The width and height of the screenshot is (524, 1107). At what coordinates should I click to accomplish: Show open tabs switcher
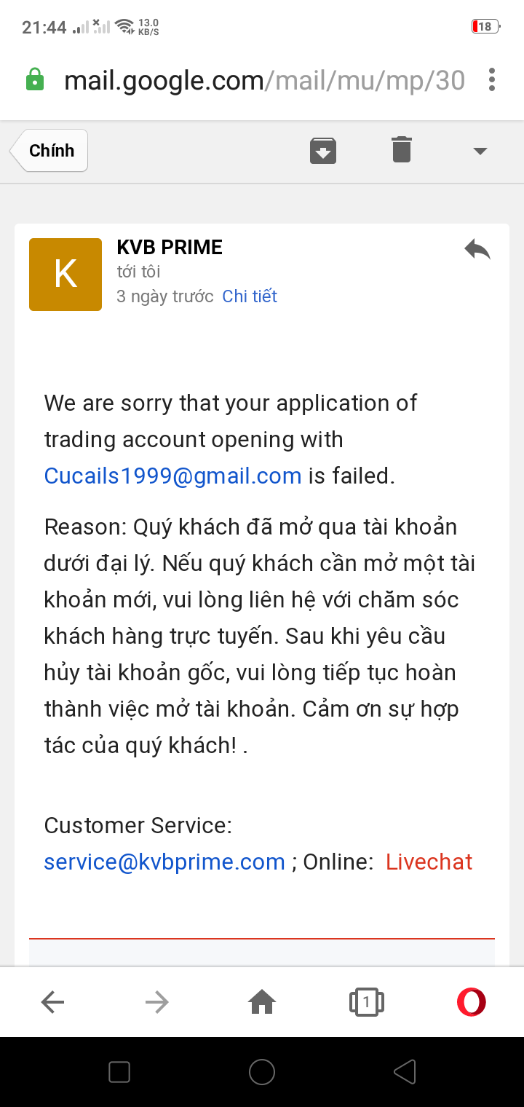[x=367, y=1003]
